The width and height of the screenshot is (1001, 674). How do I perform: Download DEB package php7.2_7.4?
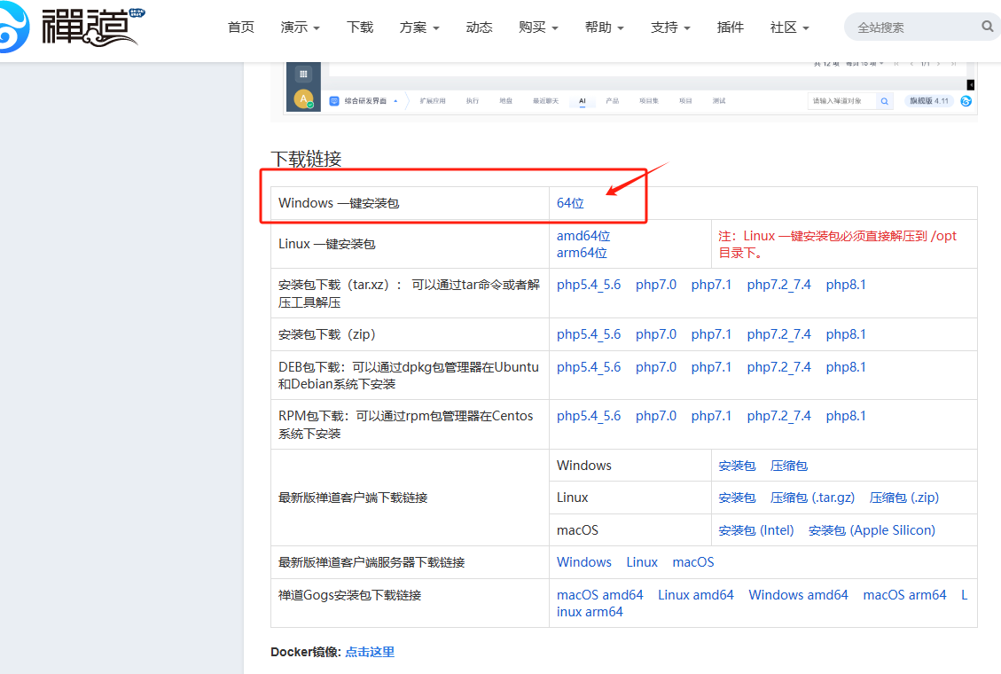pyautogui.click(x=778, y=368)
